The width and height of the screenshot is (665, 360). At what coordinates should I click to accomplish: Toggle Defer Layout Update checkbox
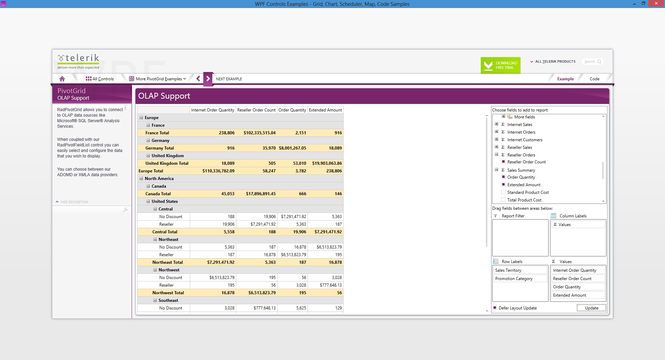point(495,308)
